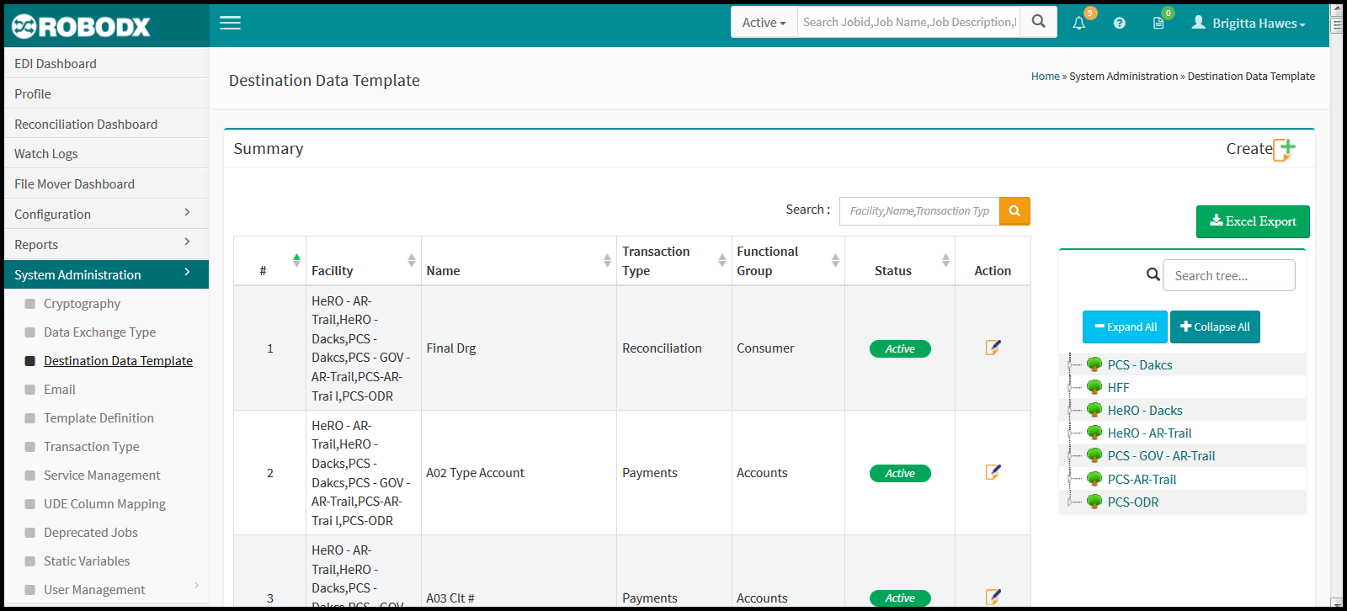Click the HFF tree node icon
Image resolution: width=1347 pixels, height=611 pixels.
[x=1094, y=387]
